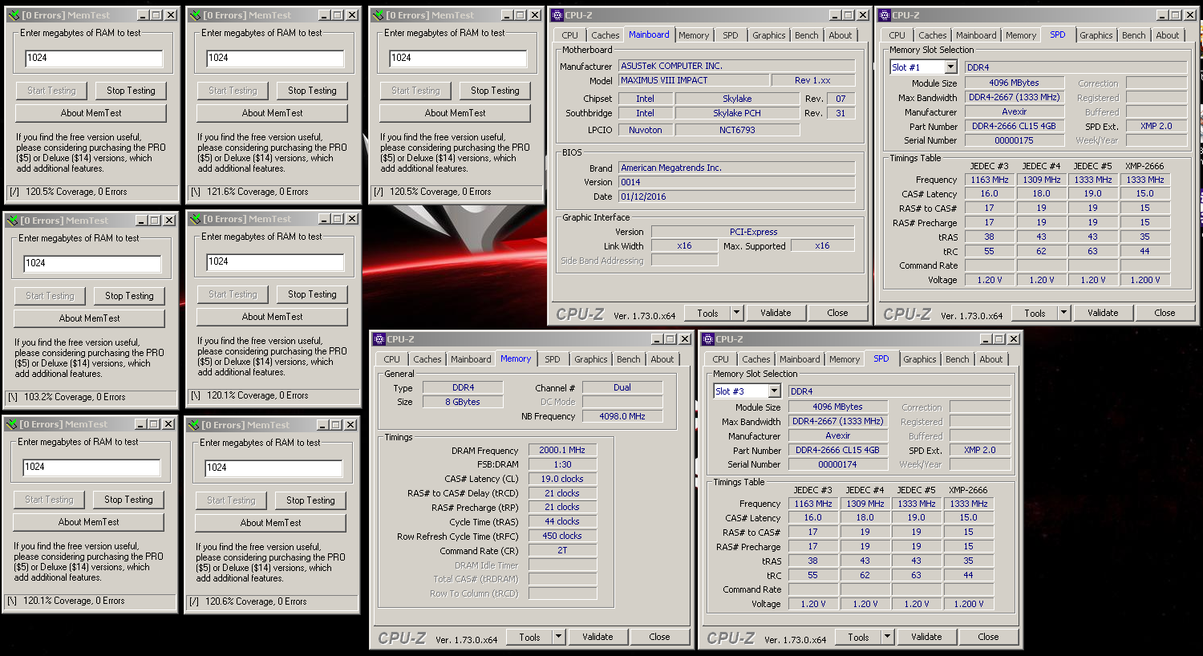Click CPU-Z title icon in Memory tab window
This screenshot has height=656, width=1203.
coord(380,339)
